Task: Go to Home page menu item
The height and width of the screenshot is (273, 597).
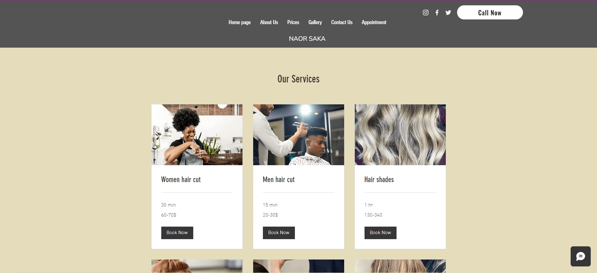Action: pos(240,22)
